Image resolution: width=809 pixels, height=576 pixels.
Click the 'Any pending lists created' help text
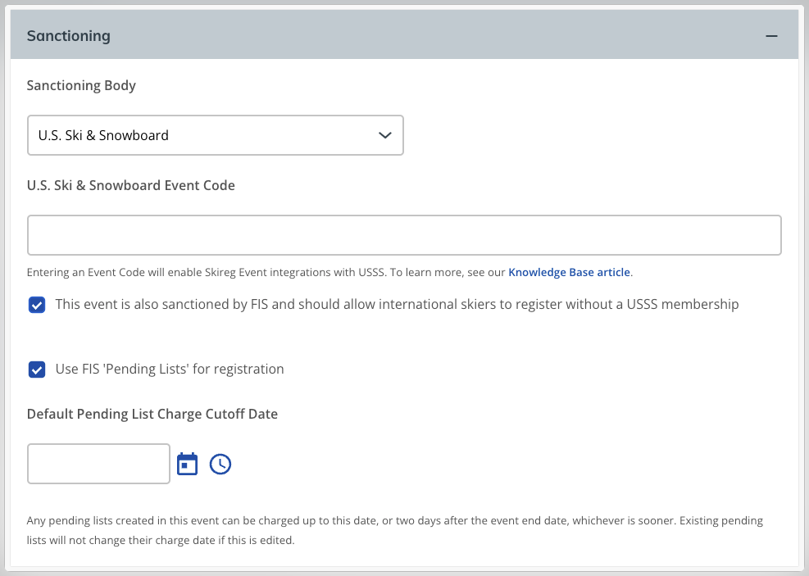[395, 530]
